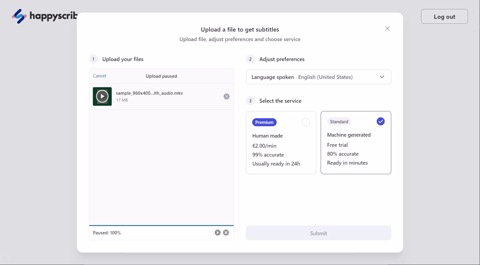
Task: Click the Premium badge label
Action: coord(264,122)
